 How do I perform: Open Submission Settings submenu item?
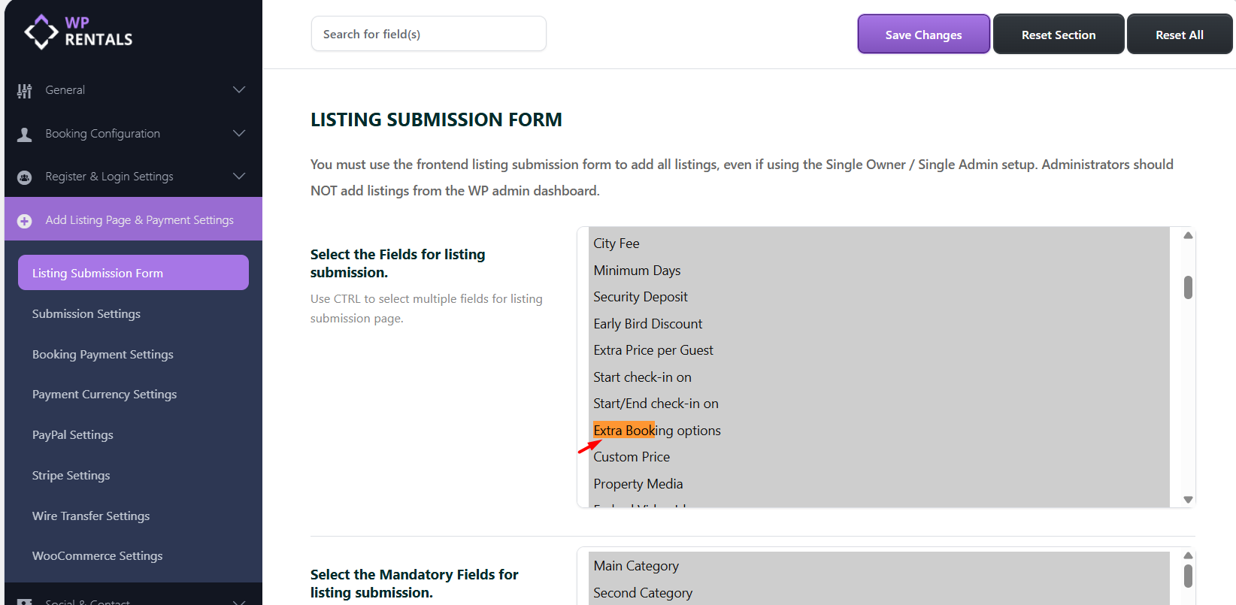(86, 314)
